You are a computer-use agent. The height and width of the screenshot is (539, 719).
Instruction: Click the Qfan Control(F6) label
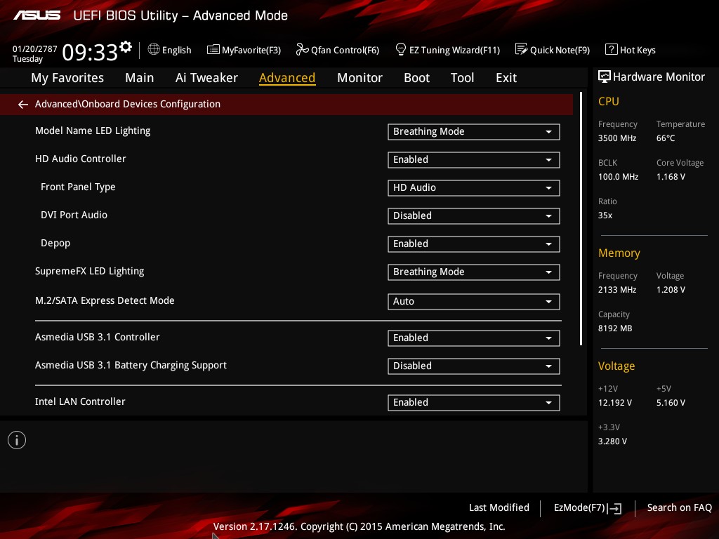[345, 50]
